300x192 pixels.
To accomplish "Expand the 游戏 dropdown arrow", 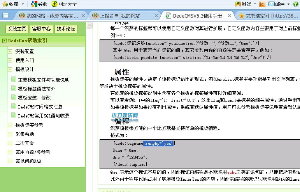I will (255, 4).
